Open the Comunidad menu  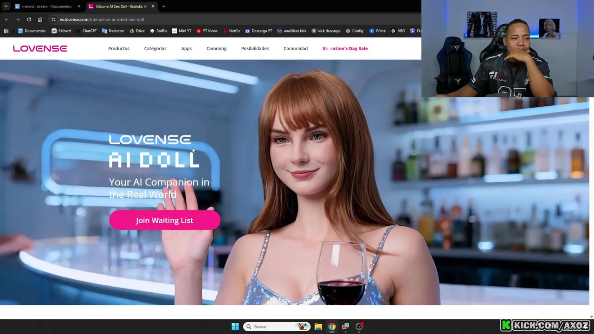click(296, 48)
